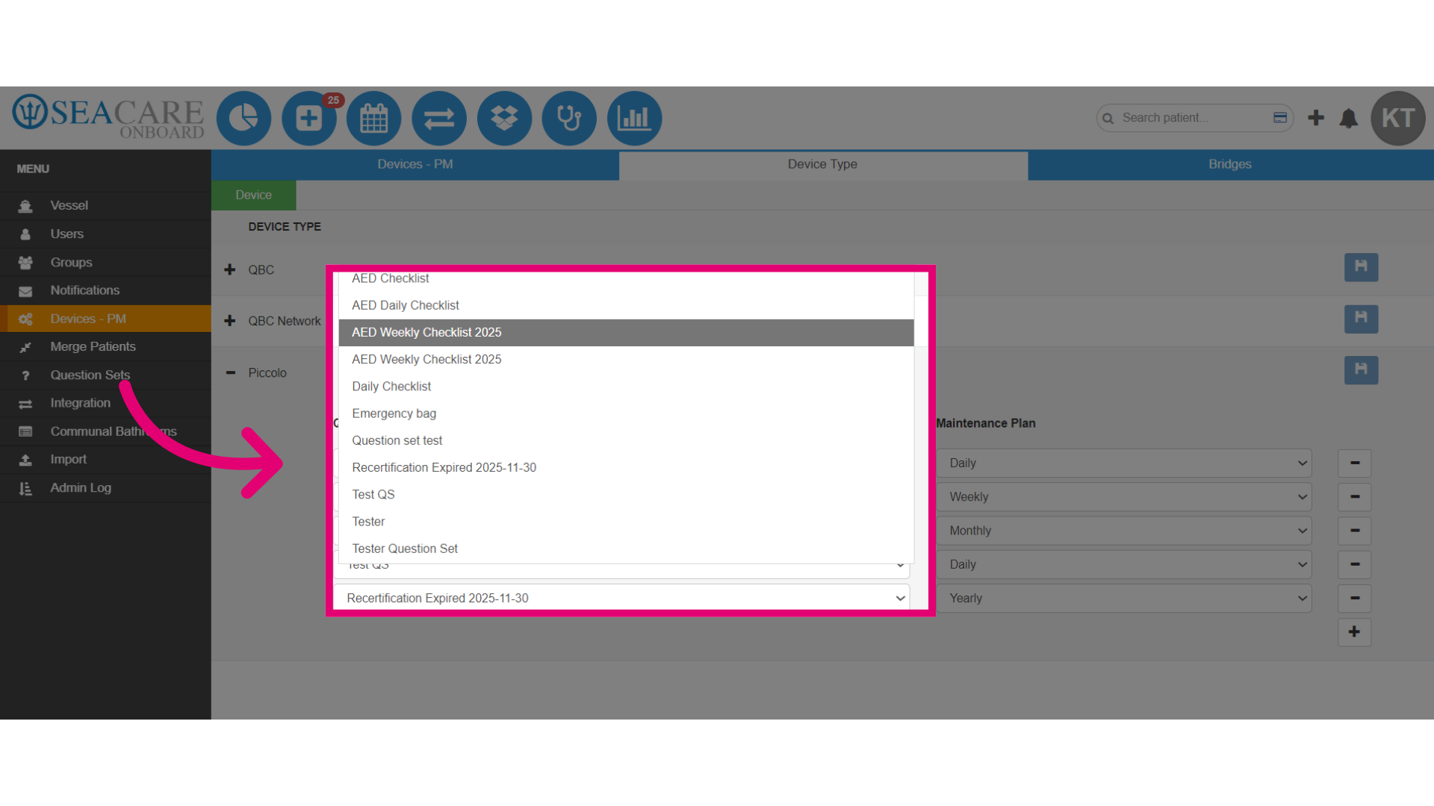This screenshot has width=1434, height=806.
Task: Expand the QBC device type
Action: click(230, 269)
